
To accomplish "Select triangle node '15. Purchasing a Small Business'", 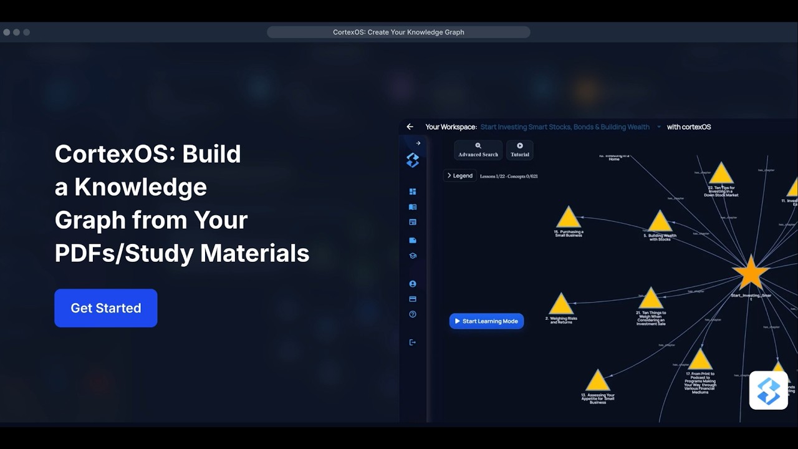I will pyautogui.click(x=568, y=217).
